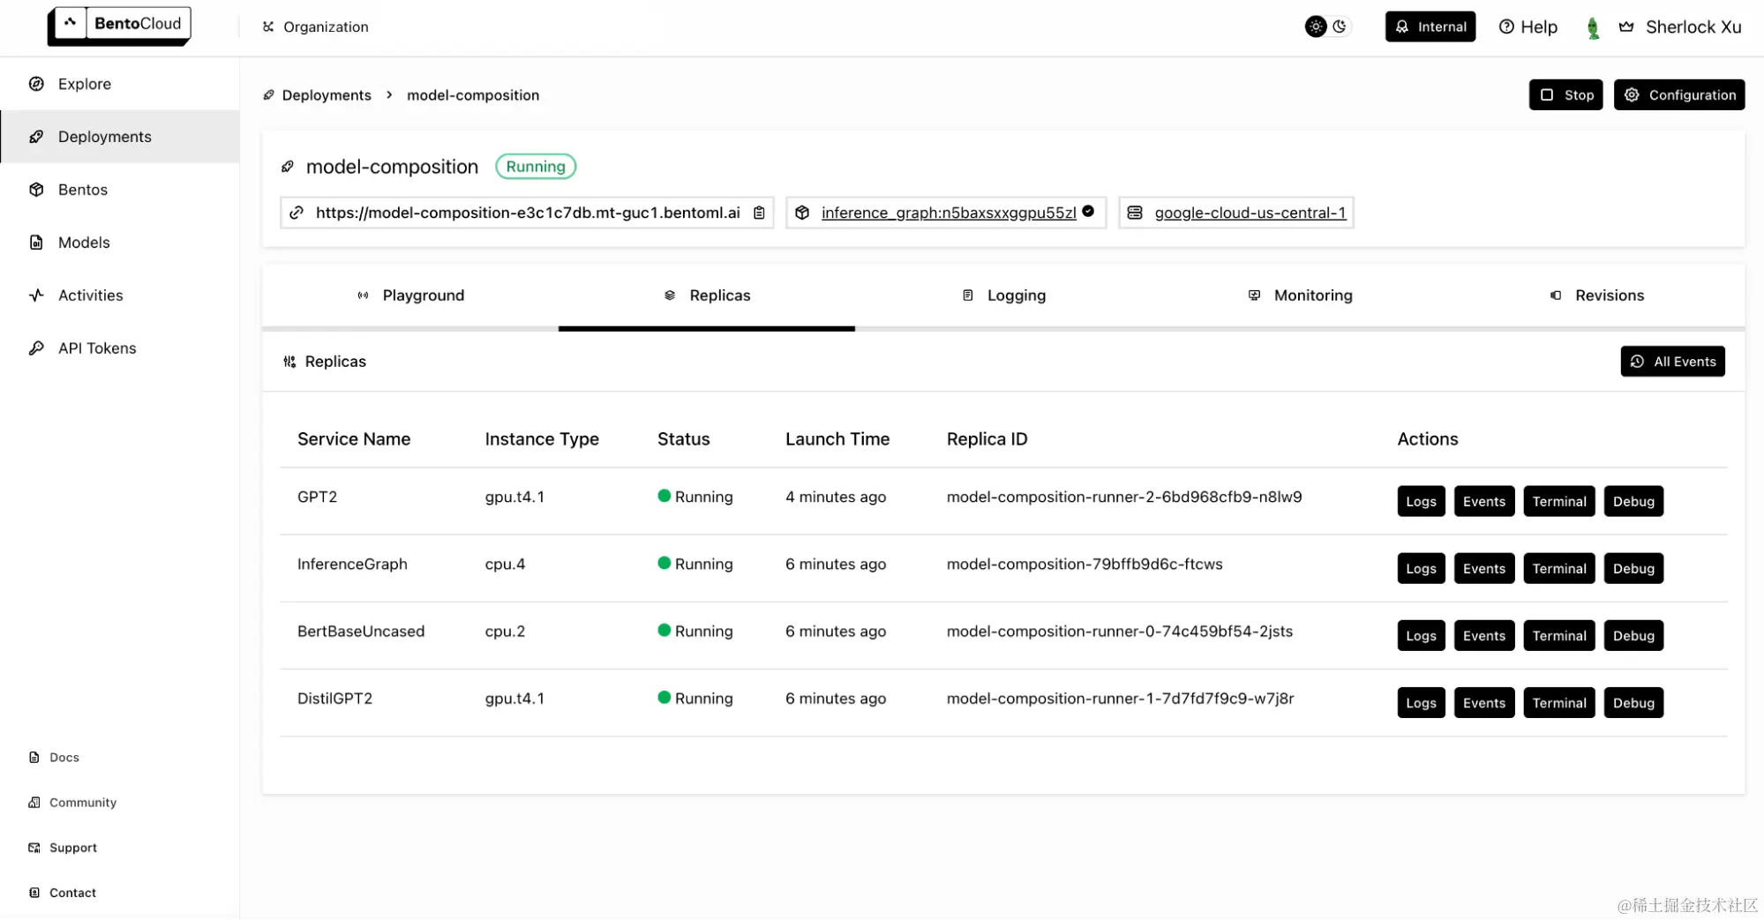Viewport: 1764px width, 920px height.
Task: Click the Deployments rocket icon in sidebar
Action: (36, 137)
